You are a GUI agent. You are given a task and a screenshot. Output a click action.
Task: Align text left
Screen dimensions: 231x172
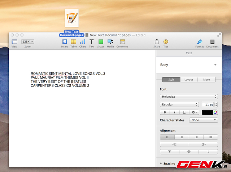[x=167, y=137]
